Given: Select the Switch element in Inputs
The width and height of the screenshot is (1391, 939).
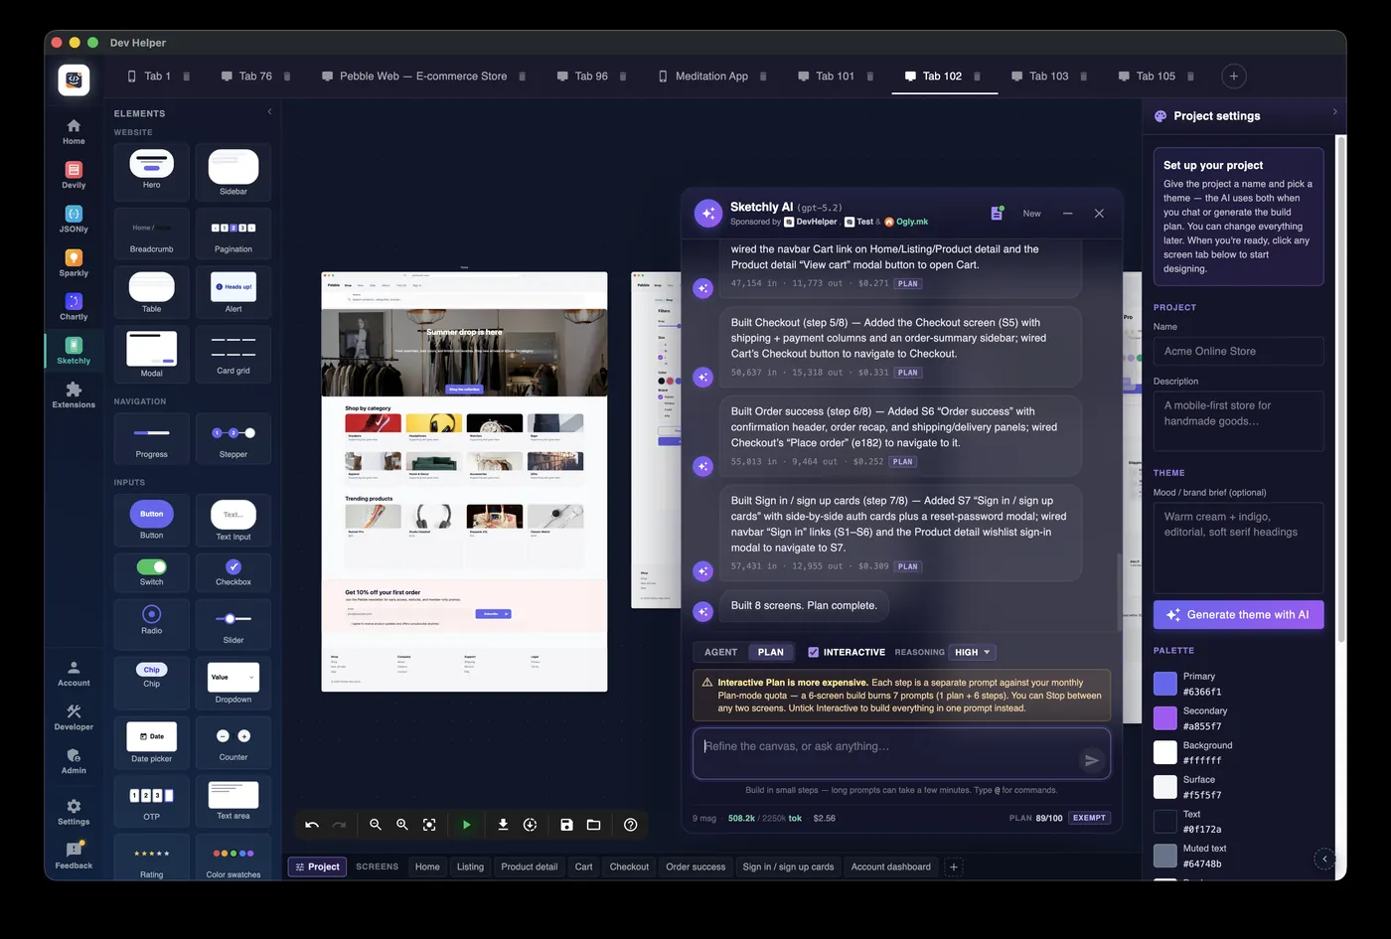Looking at the screenshot, I should [x=152, y=571].
